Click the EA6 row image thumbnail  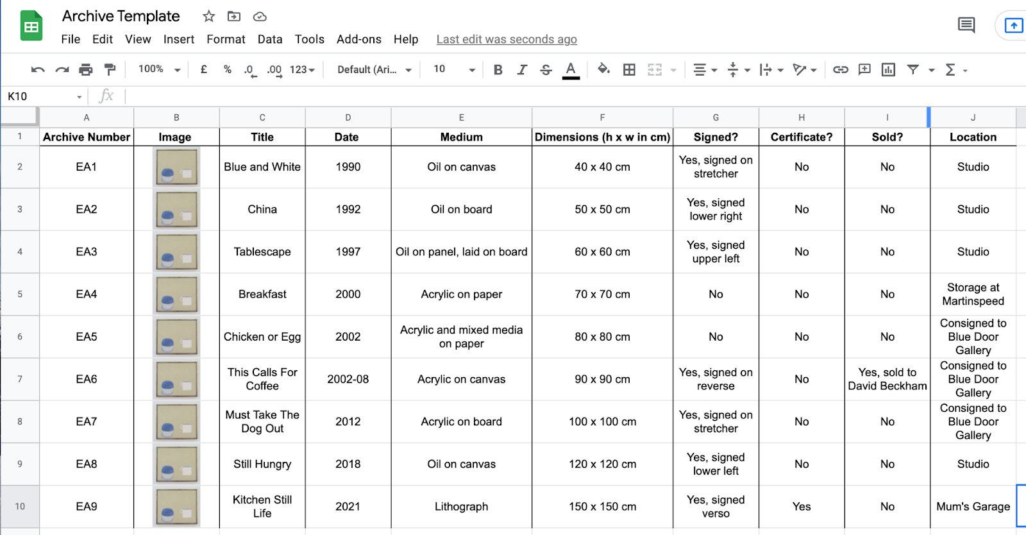click(176, 379)
